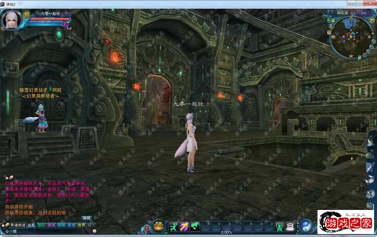Viewport: 377px width, 237px height.
Task: Click the 编辑 button above chat tabs
Action: click(87, 218)
